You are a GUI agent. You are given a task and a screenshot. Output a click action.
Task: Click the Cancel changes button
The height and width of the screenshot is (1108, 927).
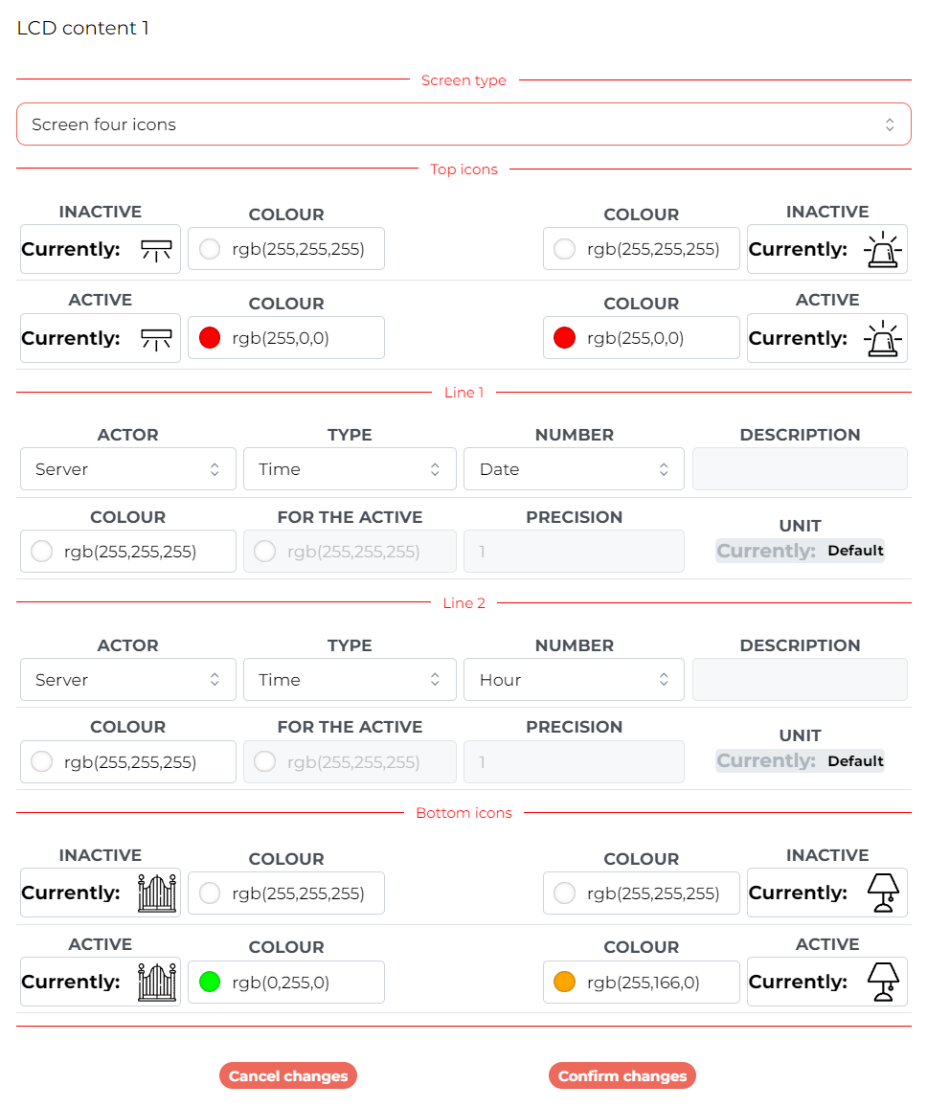pos(288,1075)
